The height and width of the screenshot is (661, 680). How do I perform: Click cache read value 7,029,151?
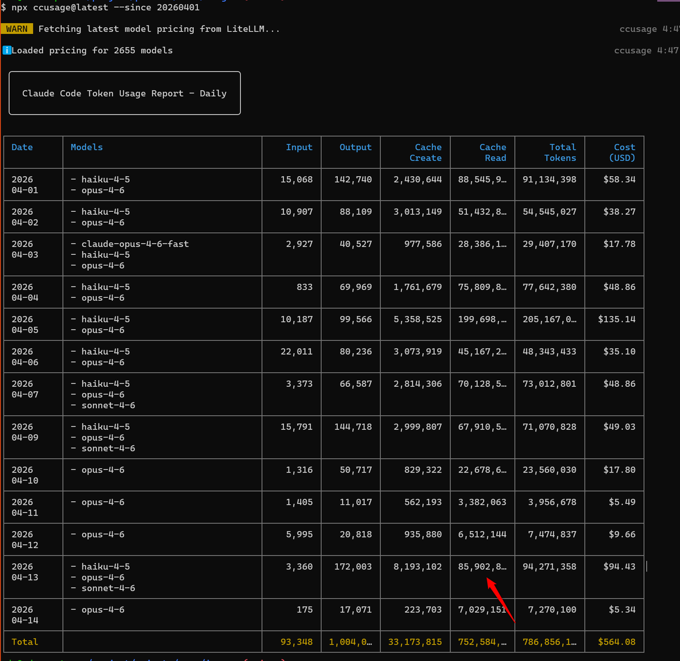(x=482, y=610)
